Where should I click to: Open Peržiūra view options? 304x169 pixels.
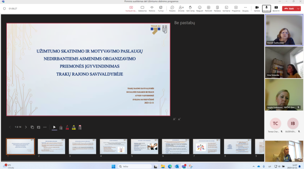click(x=152, y=8)
